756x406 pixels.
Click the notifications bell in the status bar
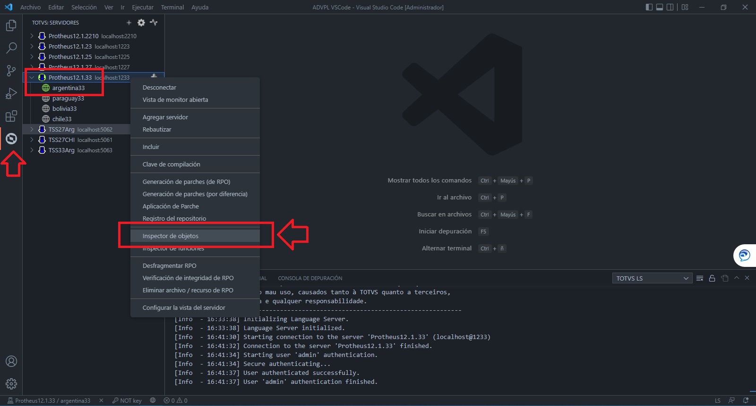(x=746, y=401)
